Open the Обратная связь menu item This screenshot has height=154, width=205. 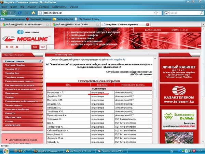pyautogui.click(x=23, y=117)
